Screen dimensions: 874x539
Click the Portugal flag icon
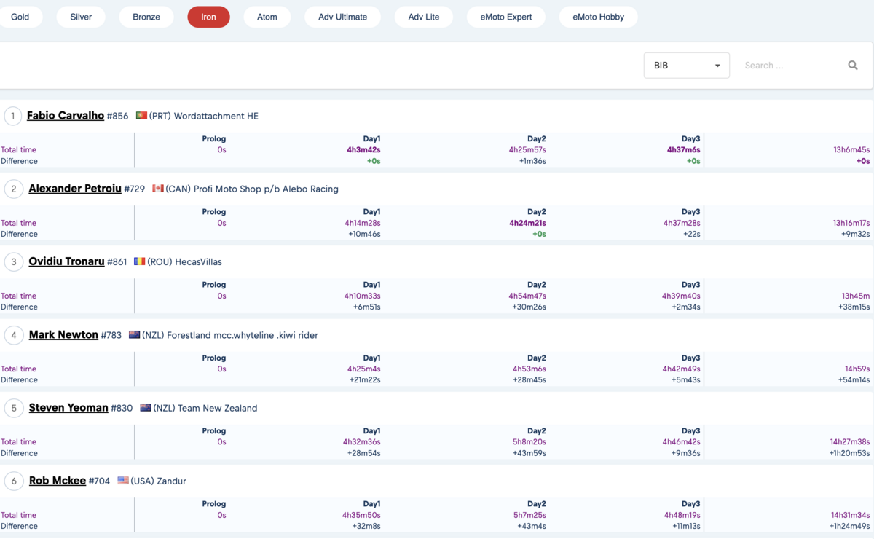pyautogui.click(x=141, y=116)
